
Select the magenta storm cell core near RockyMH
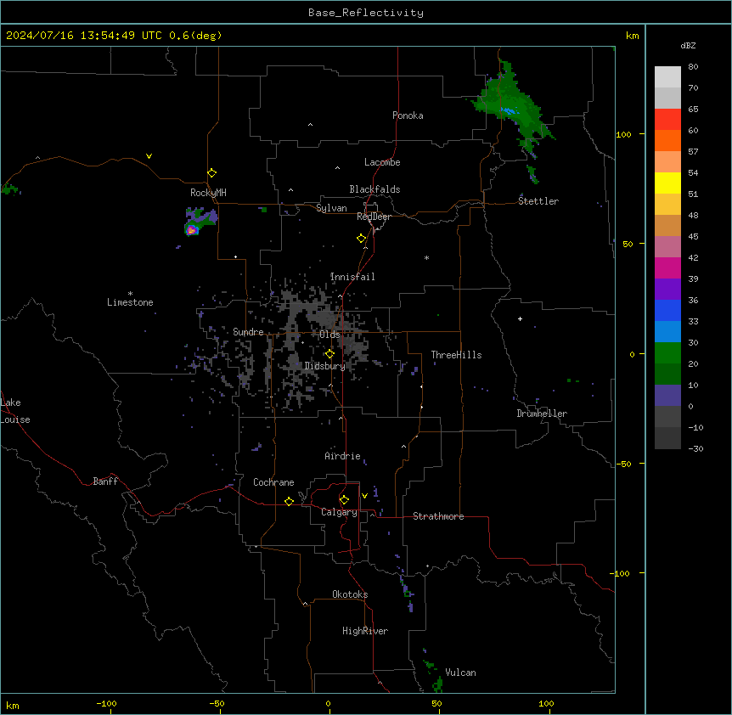tap(191, 229)
